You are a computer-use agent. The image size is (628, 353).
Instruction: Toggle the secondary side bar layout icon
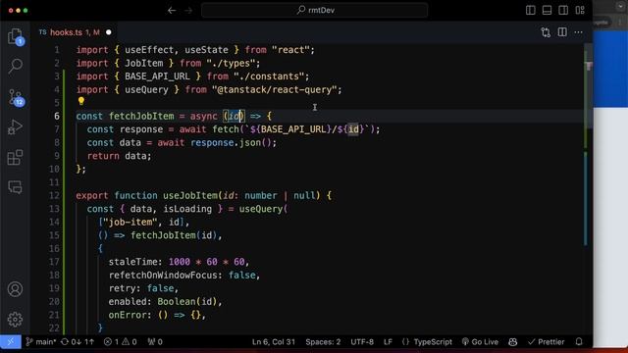[563, 11]
